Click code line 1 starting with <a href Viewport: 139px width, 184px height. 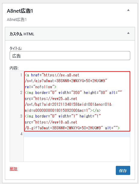point(52,75)
